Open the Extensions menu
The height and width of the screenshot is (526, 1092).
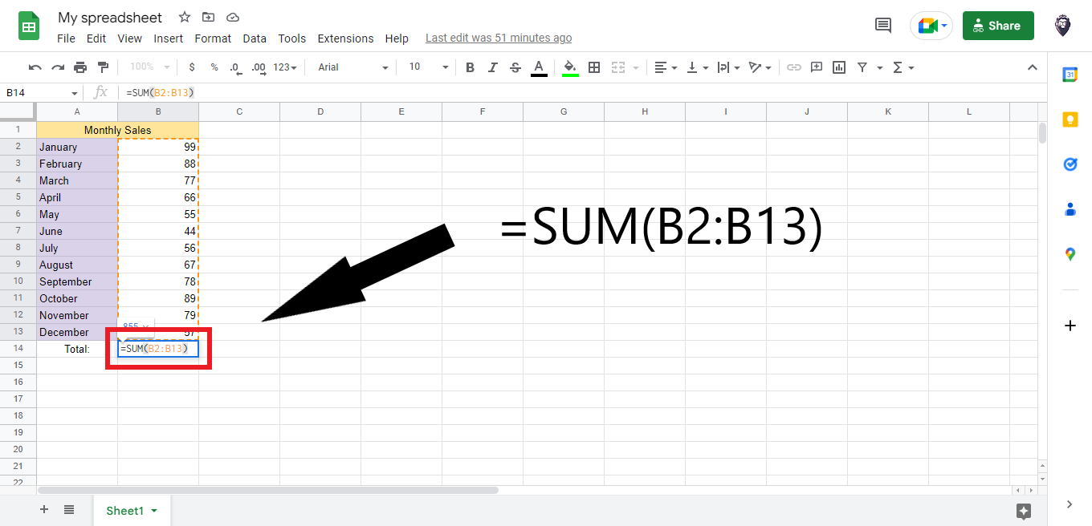tap(345, 38)
